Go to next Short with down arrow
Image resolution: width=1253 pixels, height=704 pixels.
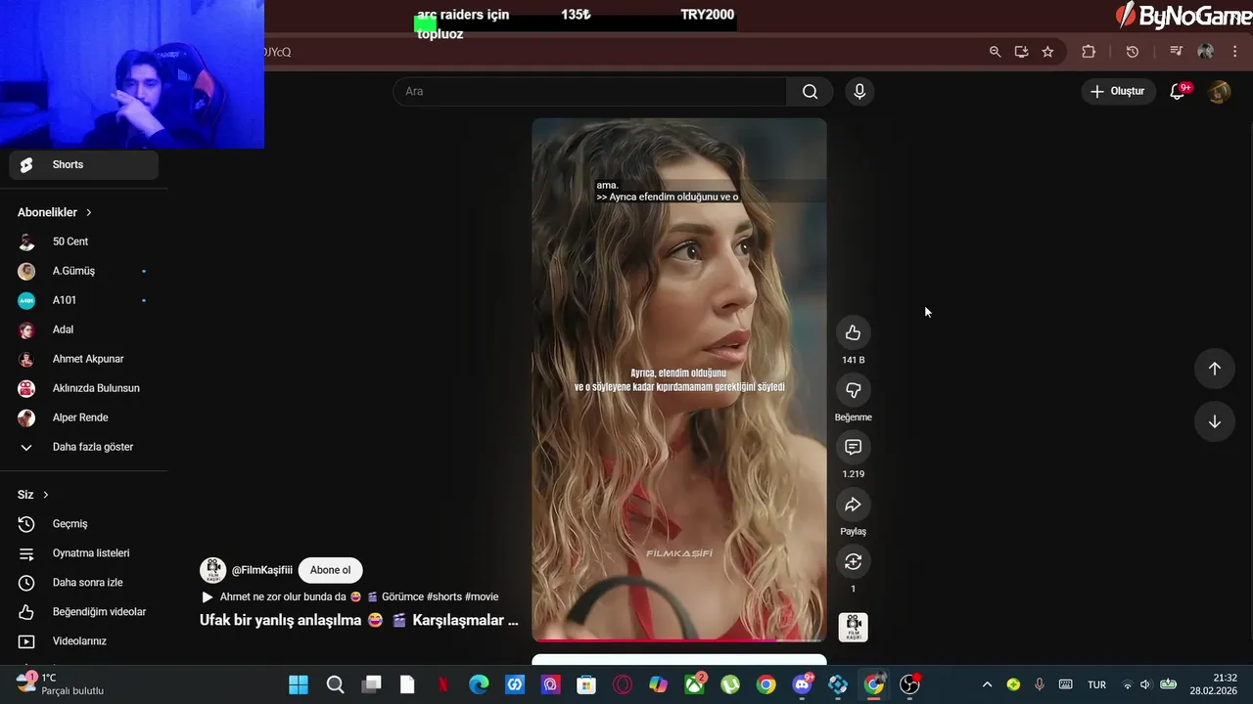1214,421
